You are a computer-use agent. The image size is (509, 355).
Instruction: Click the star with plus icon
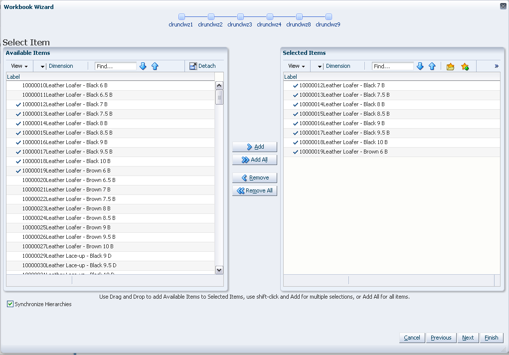click(x=465, y=67)
